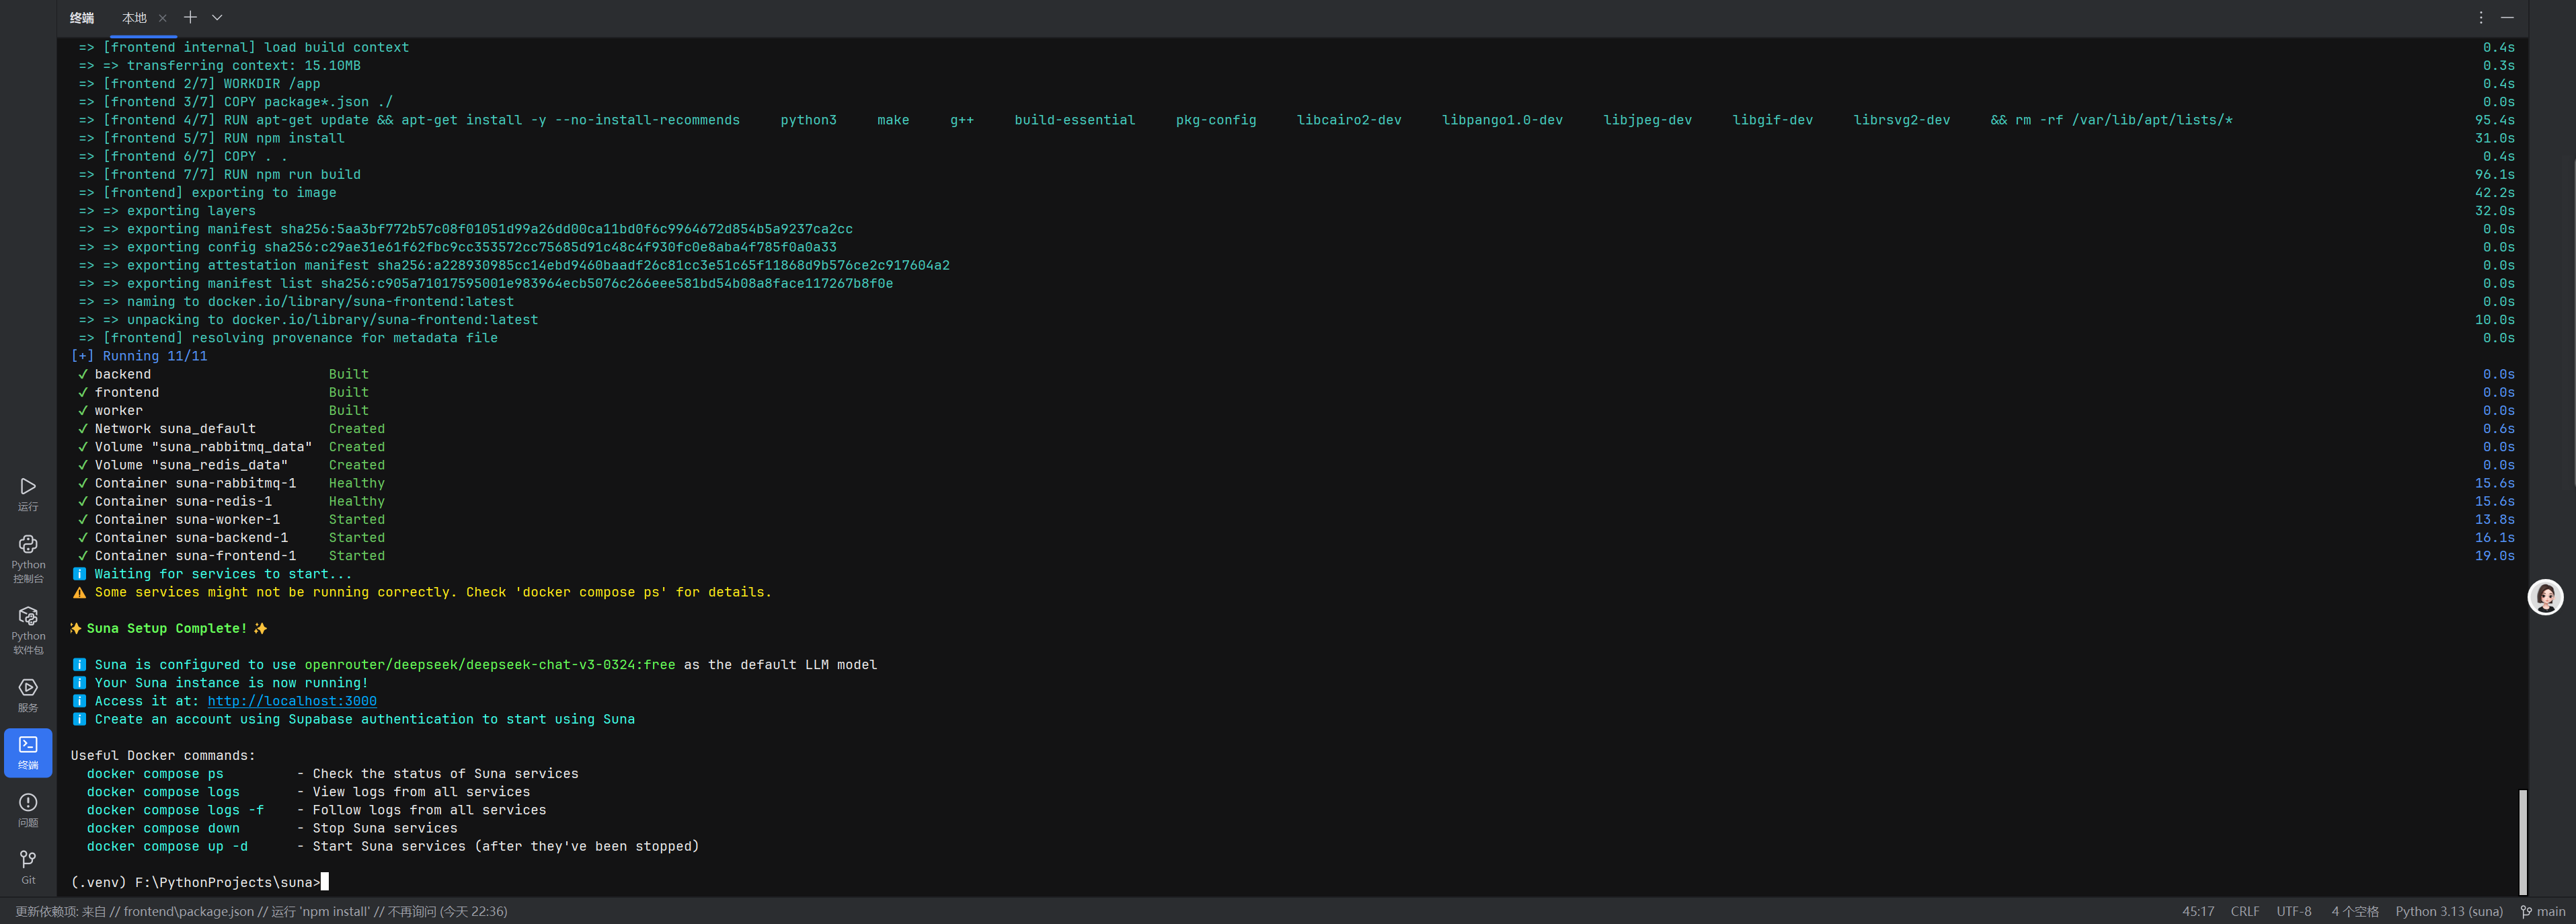Add a new terminal tab
2576x924 pixels.
[190, 17]
